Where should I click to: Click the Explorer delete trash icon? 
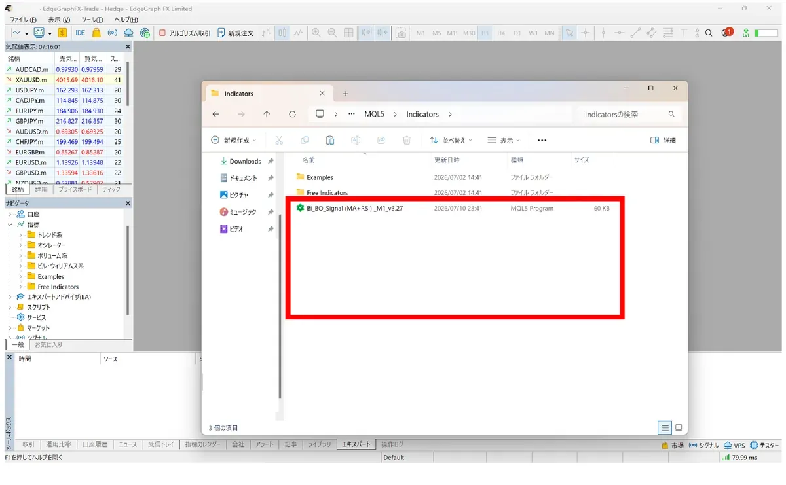coord(406,140)
